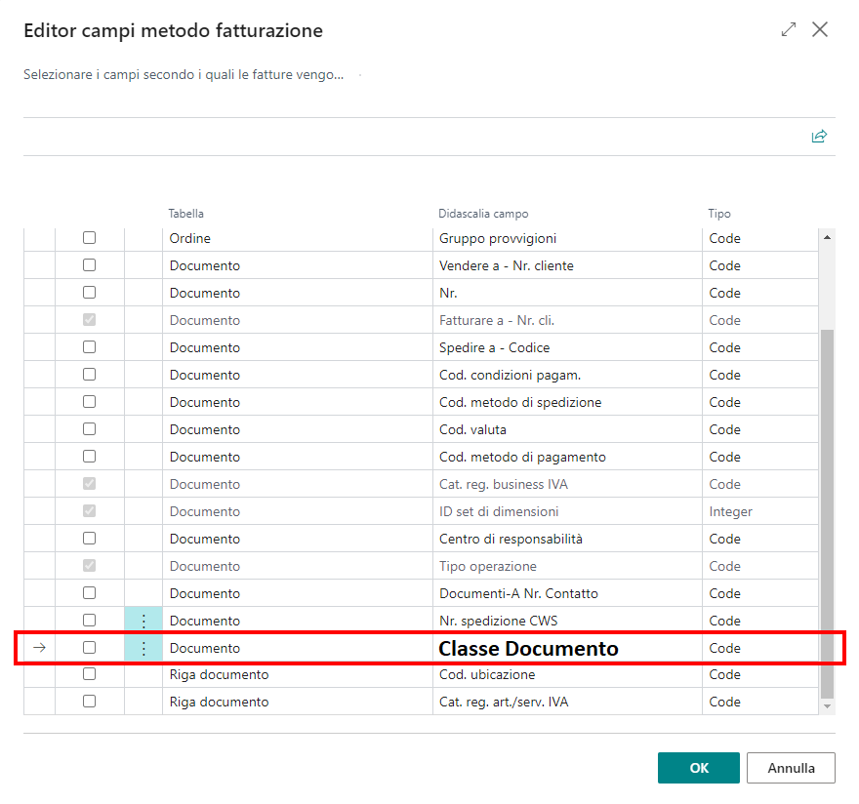Check the Classe Documento checkbox
Viewport: 859px width, 804px height.
coord(89,647)
